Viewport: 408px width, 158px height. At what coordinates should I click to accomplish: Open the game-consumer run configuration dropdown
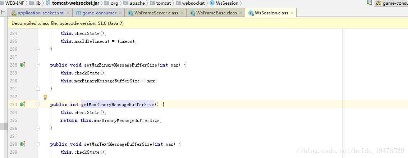click(392, 3)
